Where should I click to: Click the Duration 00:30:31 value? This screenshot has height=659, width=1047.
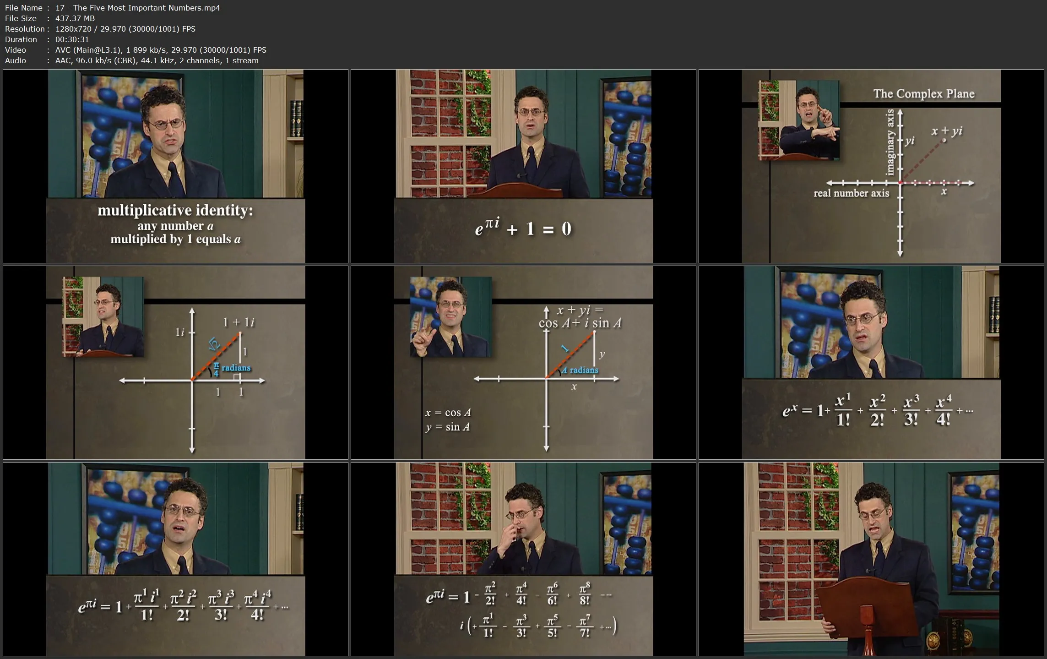[x=72, y=39]
